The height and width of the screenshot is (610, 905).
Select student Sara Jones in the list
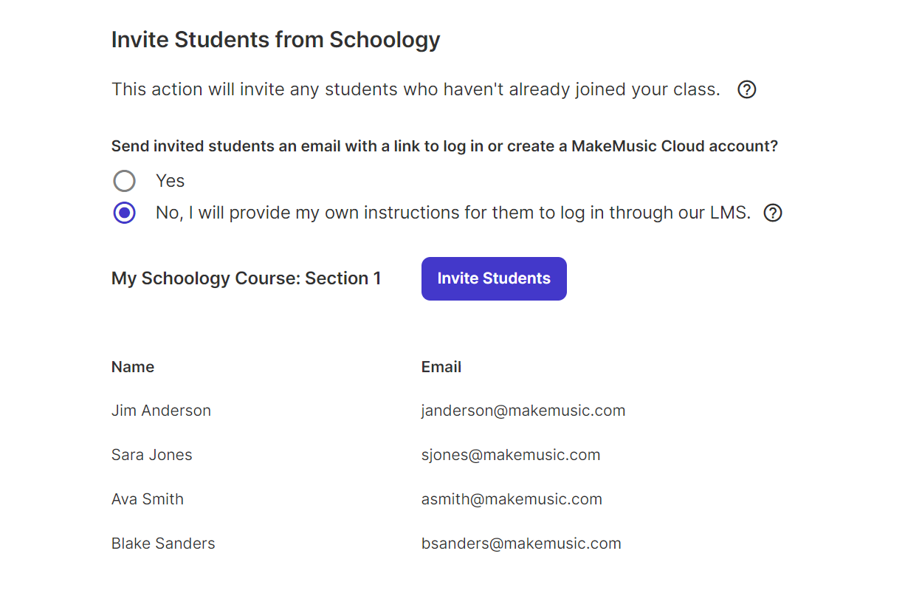pyautogui.click(x=152, y=455)
